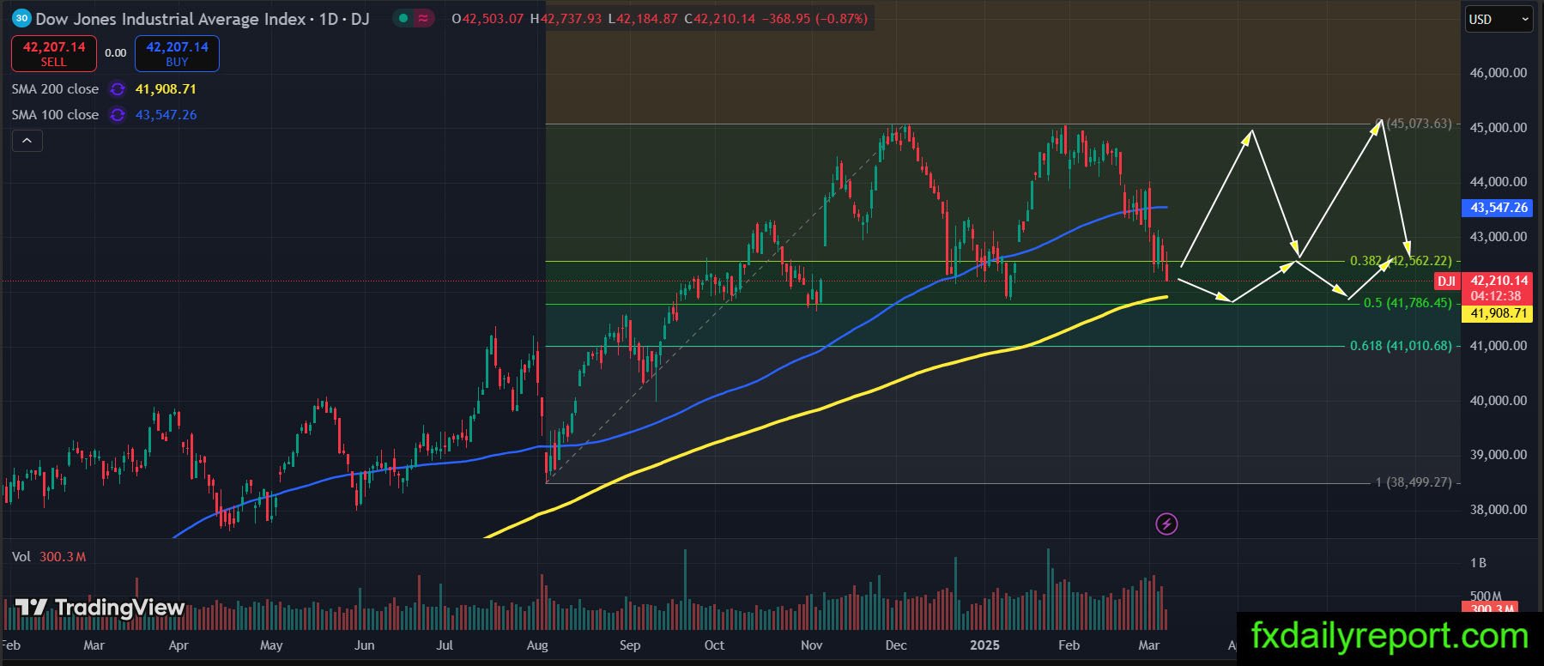Click the change value −368.95 (−0.87%)
Screen dimensions: 1544x666
tap(814, 19)
